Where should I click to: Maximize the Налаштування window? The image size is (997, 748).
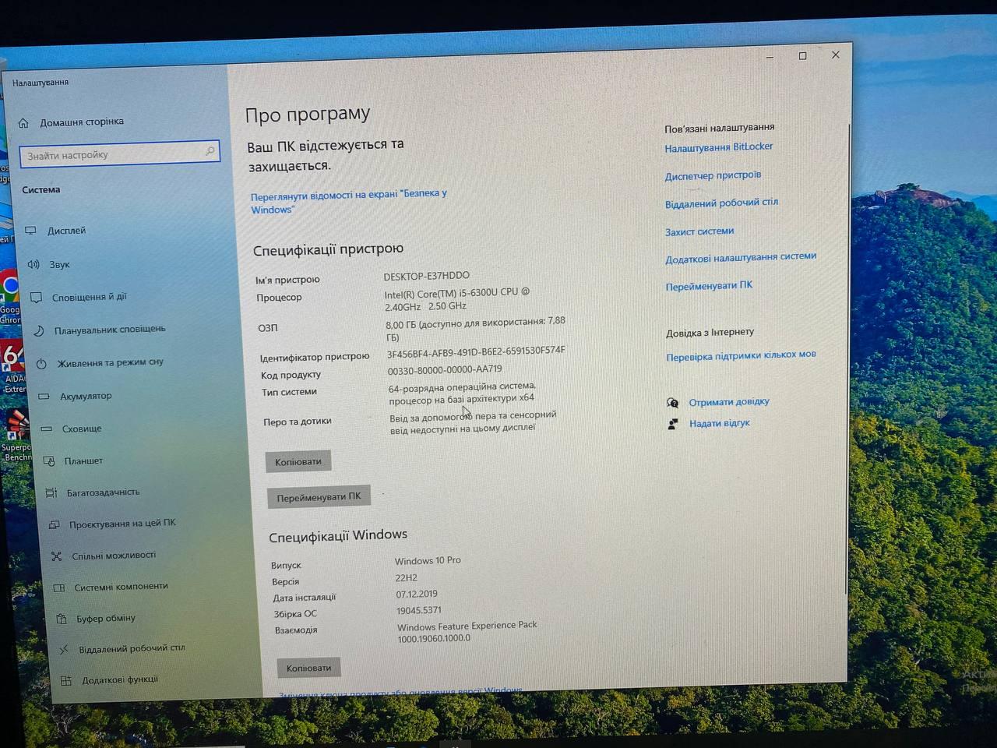(x=802, y=56)
